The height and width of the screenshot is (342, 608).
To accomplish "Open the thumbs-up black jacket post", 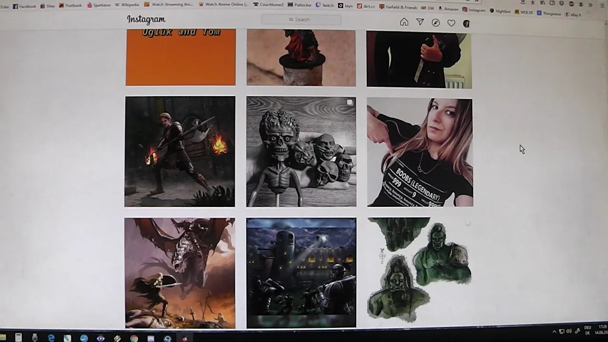I will pyautogui.click(x=419, y=60).
